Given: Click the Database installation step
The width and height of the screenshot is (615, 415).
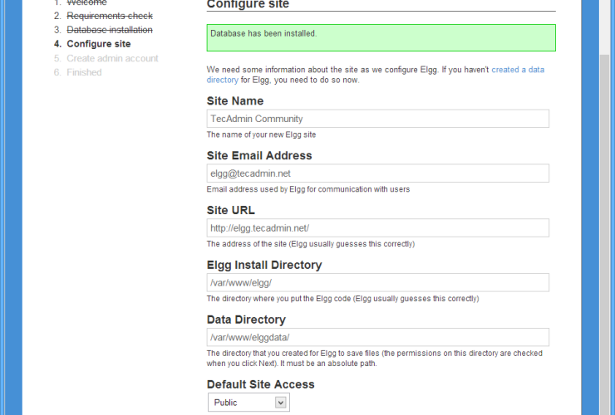Looking at the screenshot, I should [109, 30].
